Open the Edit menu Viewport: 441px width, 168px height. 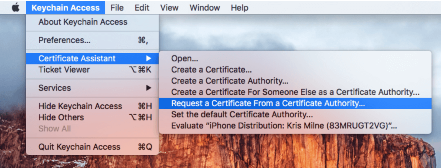point(142,8)
